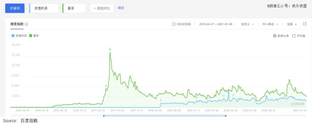Click the 2021-01-04 axis date label

300,110
